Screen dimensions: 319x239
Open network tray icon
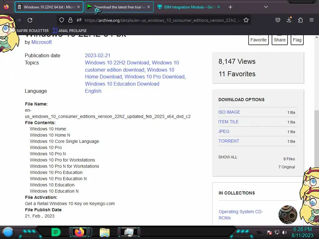[277, 232]
